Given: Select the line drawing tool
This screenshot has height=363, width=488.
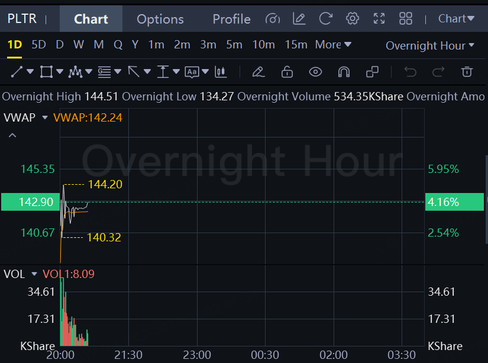Looking at the screenshot, I should (17, 72).
